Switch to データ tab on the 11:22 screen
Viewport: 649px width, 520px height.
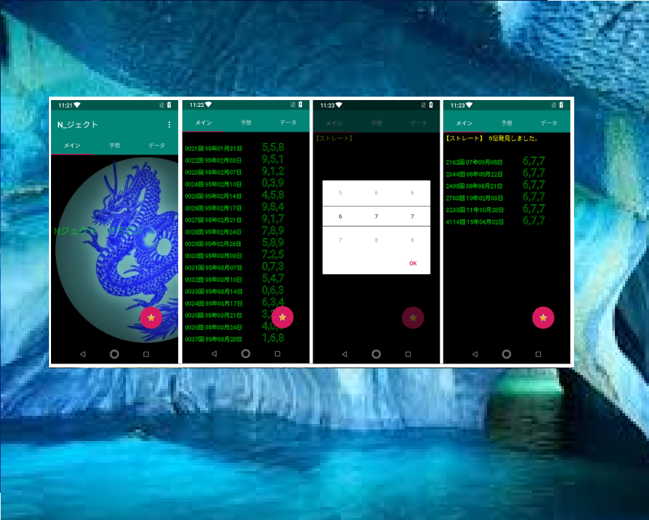(288, 123)
